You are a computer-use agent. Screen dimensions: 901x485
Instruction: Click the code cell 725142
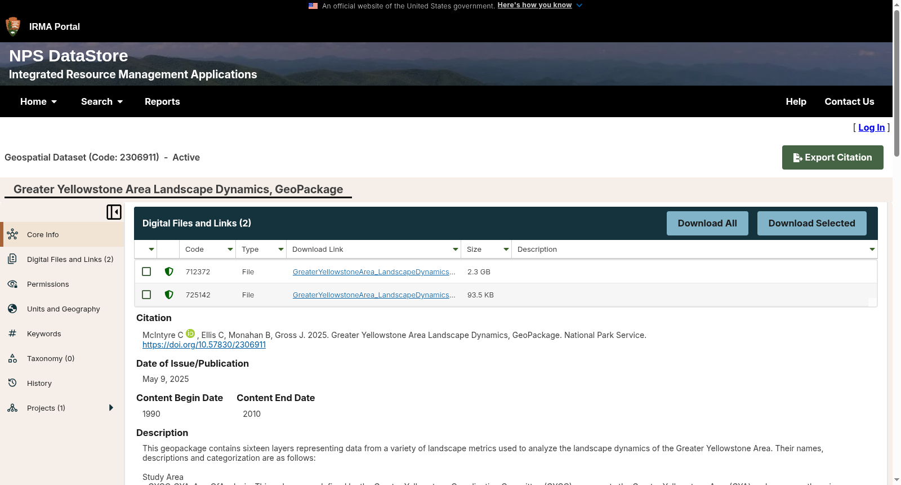pos(198,295)
